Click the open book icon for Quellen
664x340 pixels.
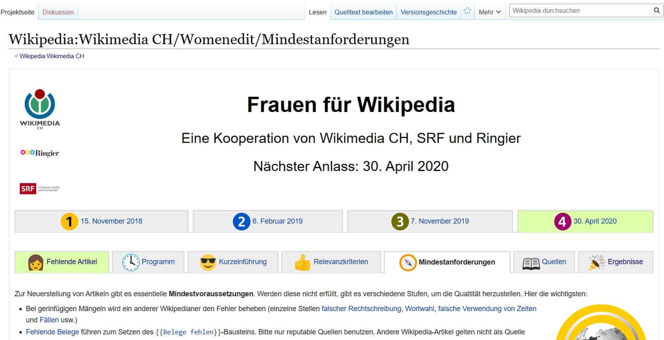pyautogui.click(x=531, y=263)
